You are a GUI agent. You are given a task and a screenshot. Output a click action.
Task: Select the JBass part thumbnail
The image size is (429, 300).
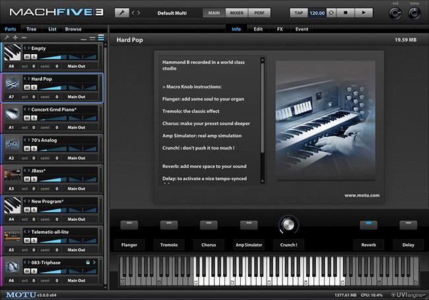click(x=13, y=174)
